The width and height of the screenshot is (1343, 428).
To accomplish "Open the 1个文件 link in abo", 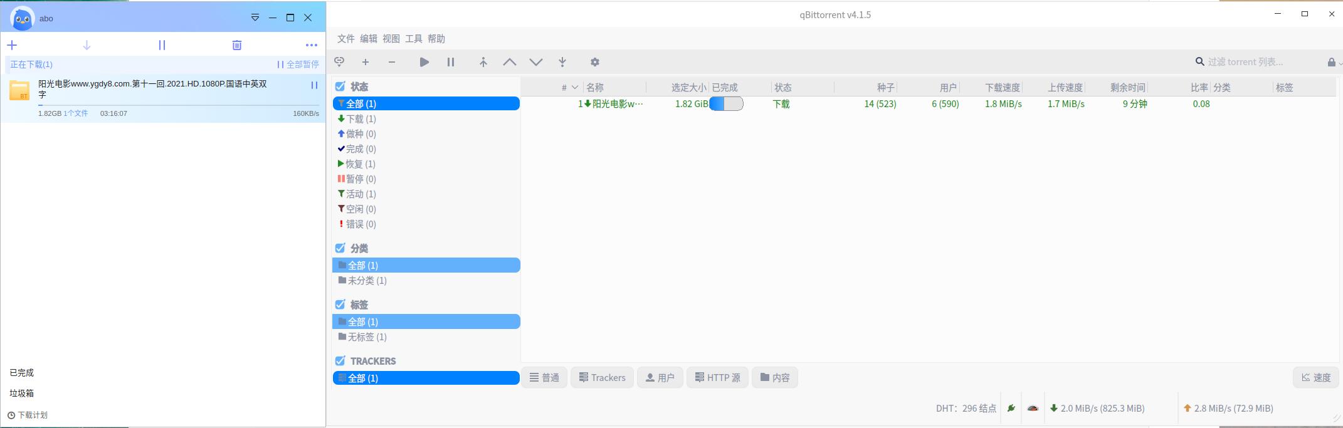I will 76,113.
